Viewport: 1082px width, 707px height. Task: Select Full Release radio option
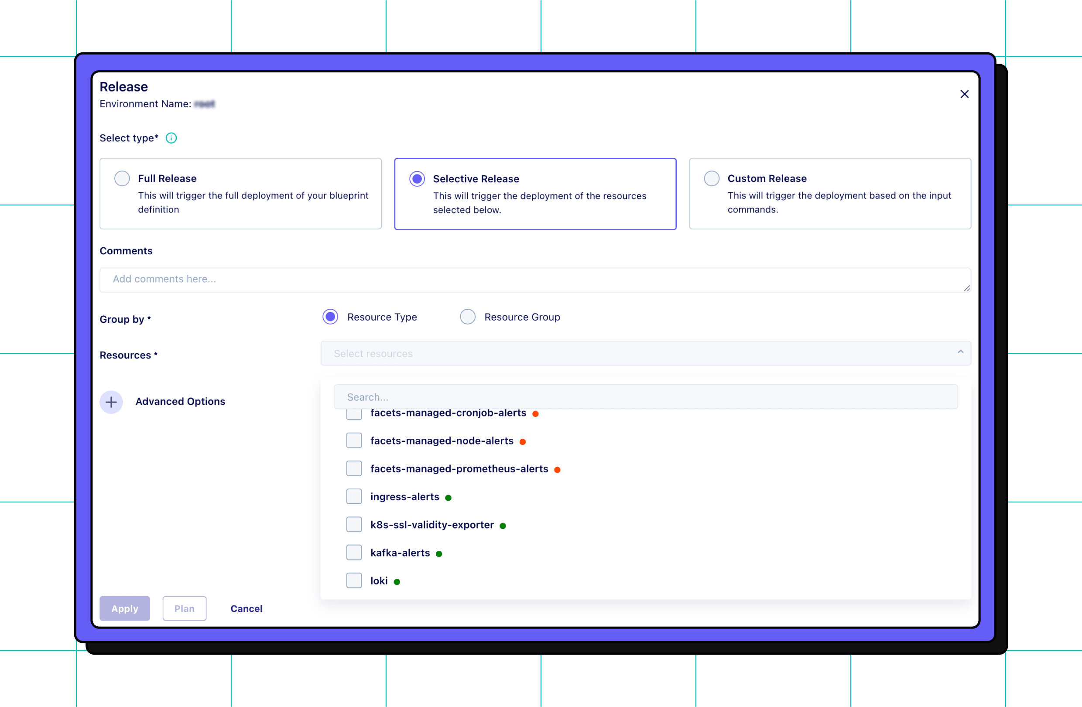pos(122,178)
